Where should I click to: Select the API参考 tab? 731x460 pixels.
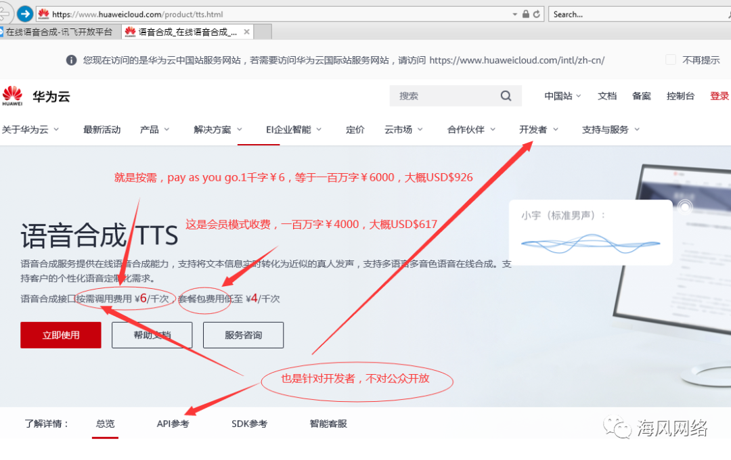[x=173, y=423]
